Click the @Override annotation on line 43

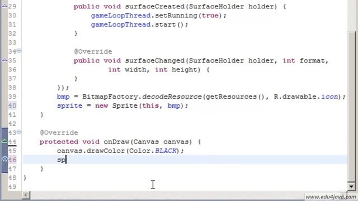59,133
